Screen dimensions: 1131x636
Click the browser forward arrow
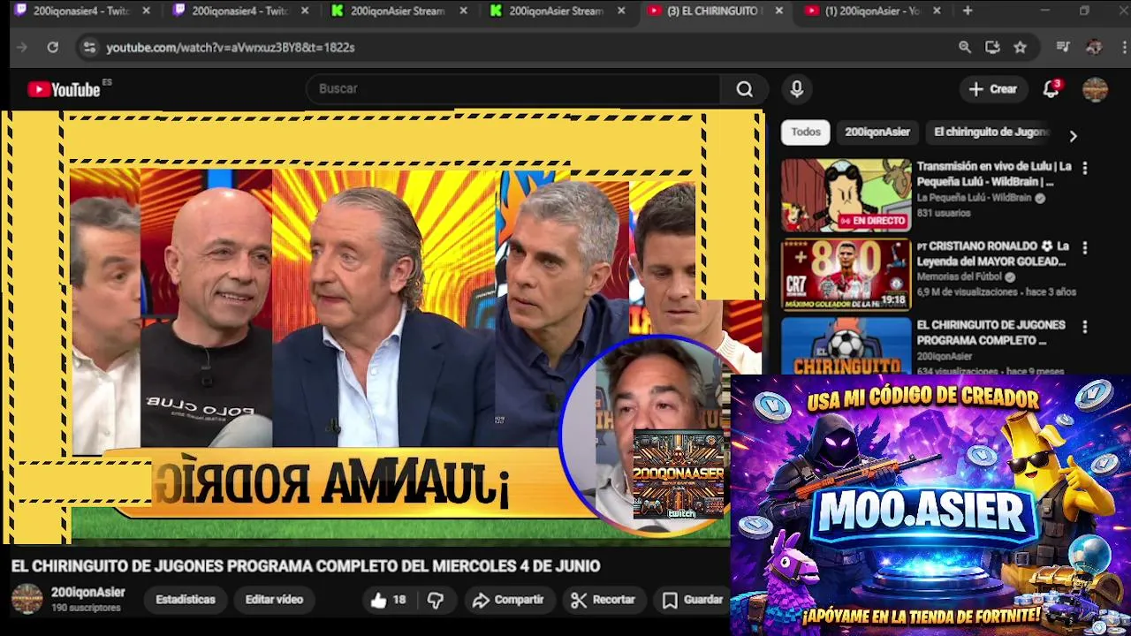(22, 48)
